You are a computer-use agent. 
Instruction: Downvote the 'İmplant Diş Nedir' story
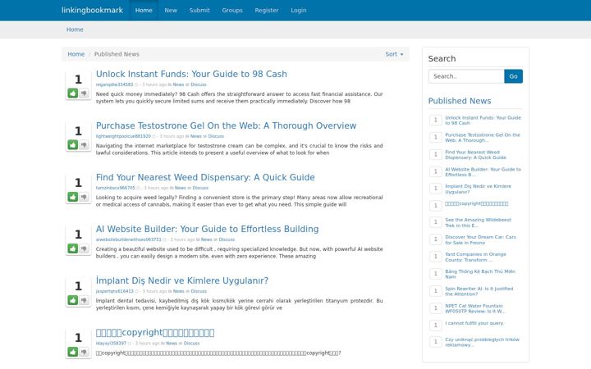(84, 300)
